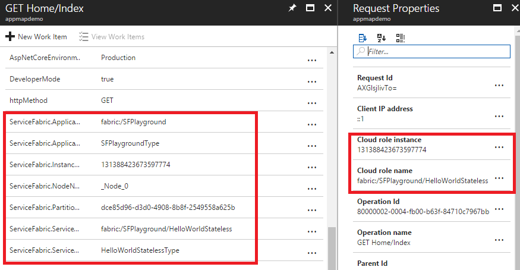Open ellipsis menu for fabric:/SFPlayground/HelloWorldStateless property row

click(x=312, y=231)
